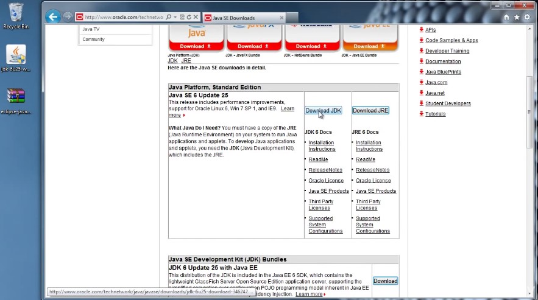
Task: Open the browser Tools gear icon
Action: tap(527, 17)
